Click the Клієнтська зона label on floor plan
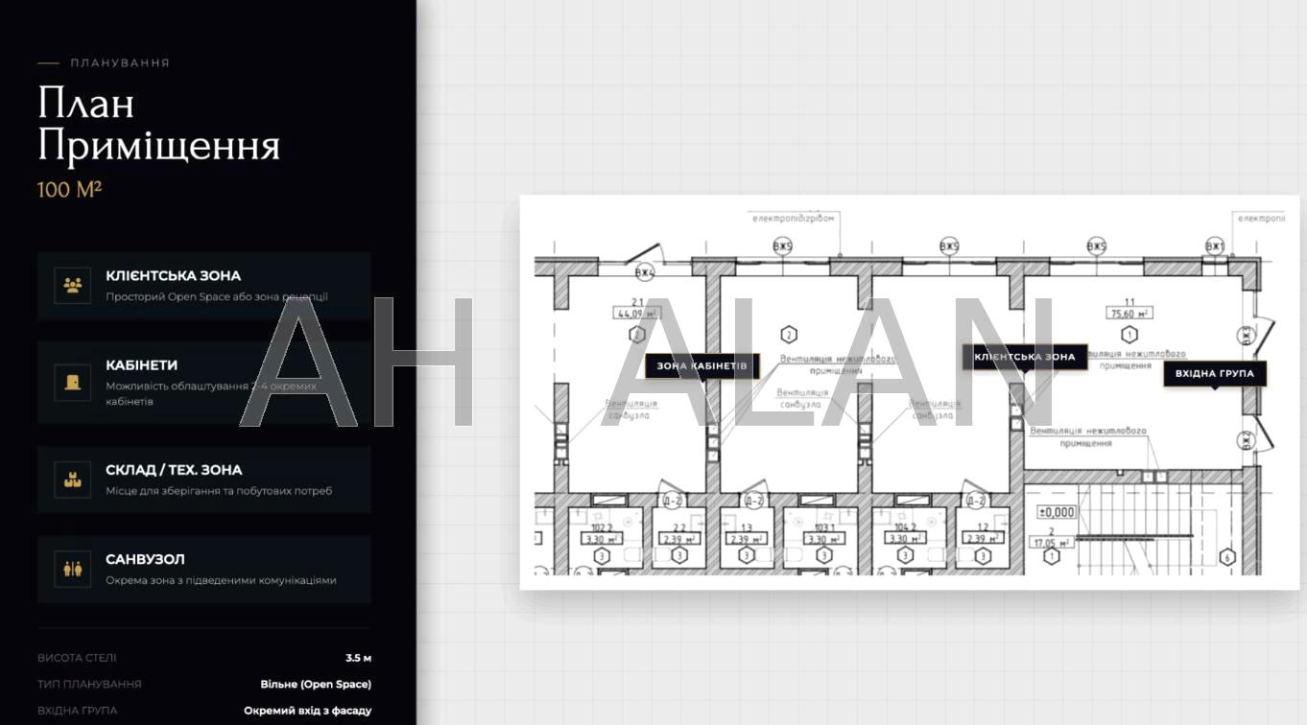This screenshot has width=1307, height=725. click(1025, 358)
